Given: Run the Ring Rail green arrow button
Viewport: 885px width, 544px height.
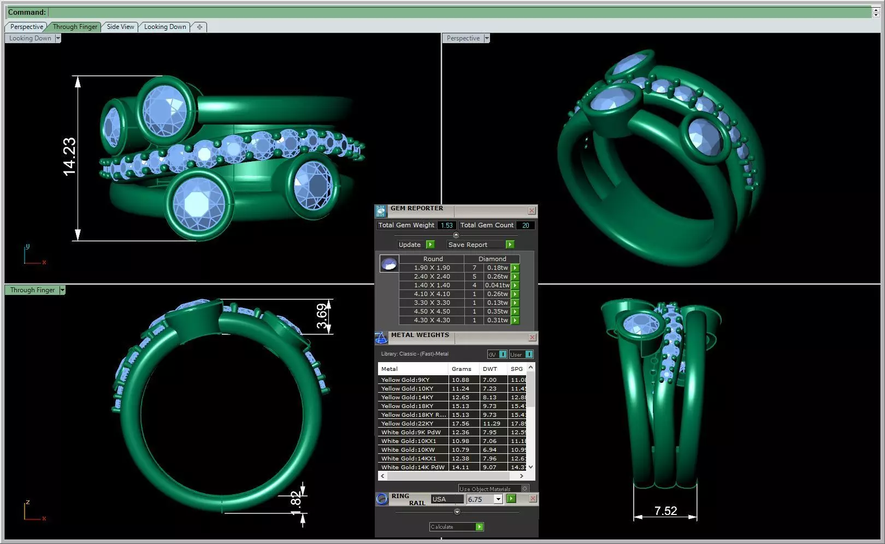Looking at the screenshot, I should tap(511, 499).
